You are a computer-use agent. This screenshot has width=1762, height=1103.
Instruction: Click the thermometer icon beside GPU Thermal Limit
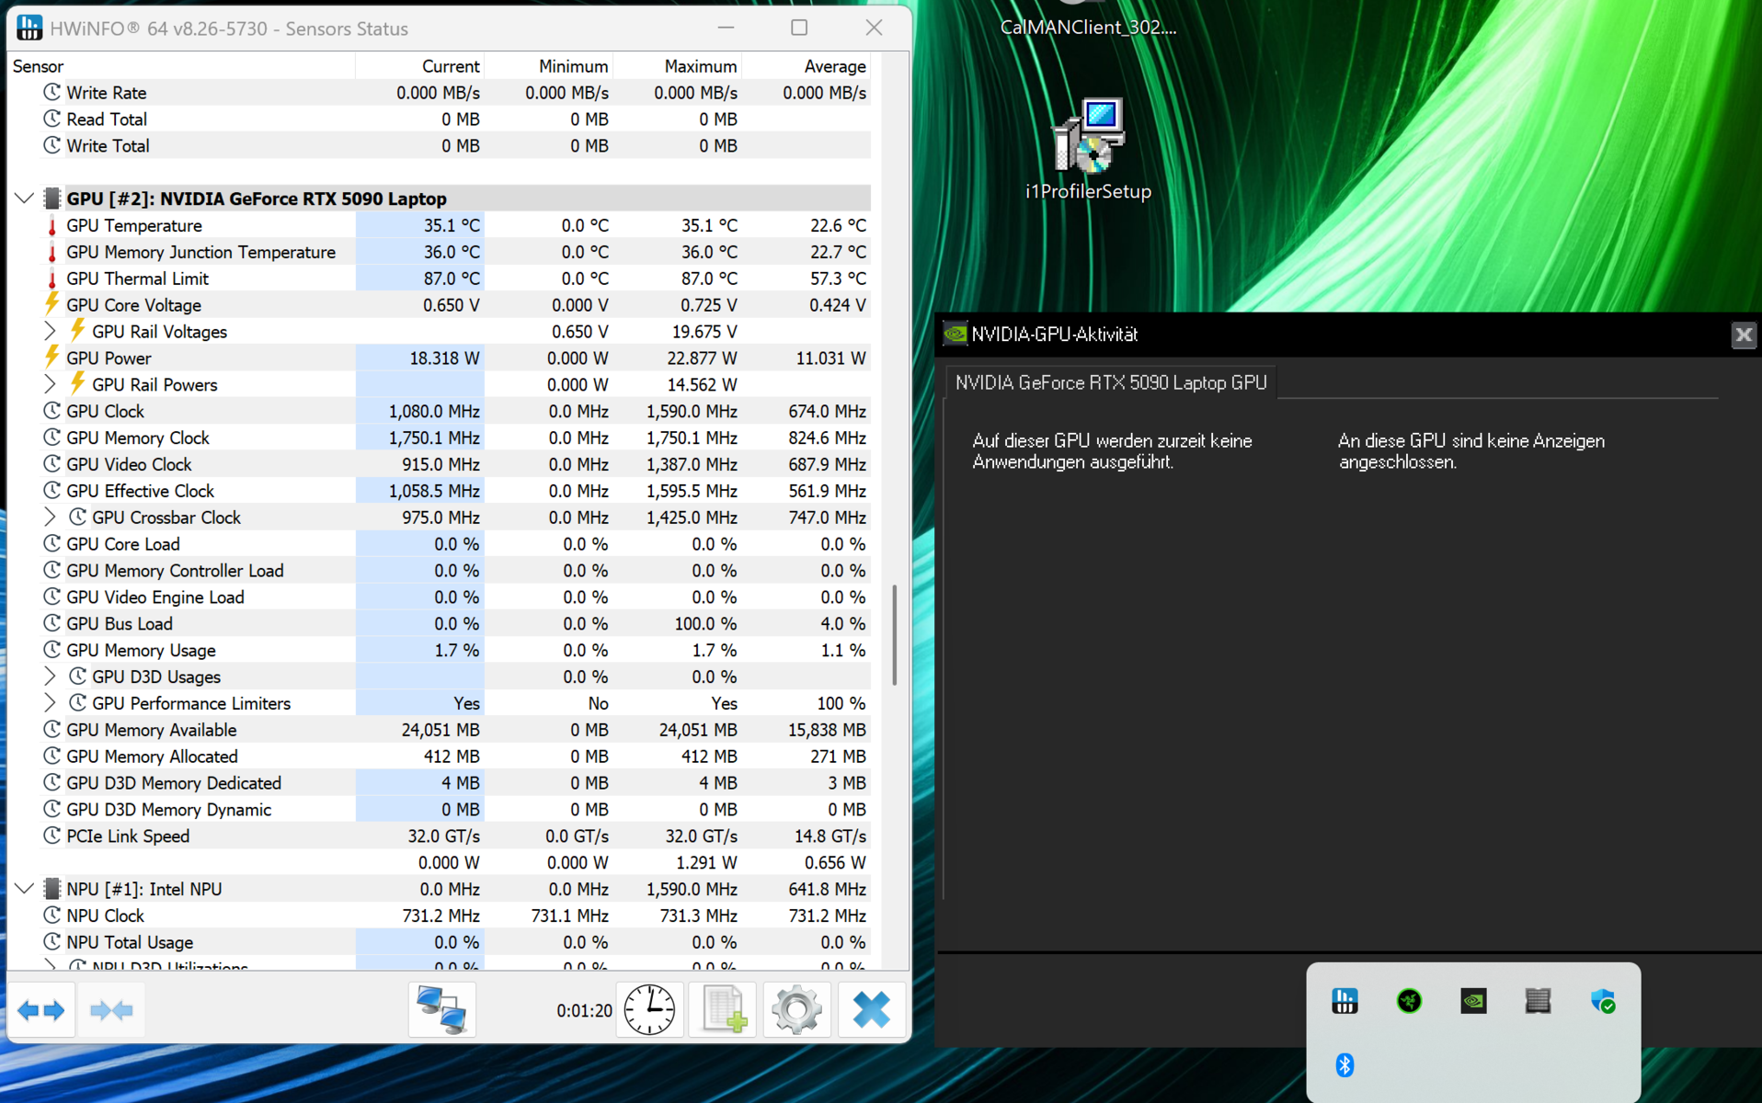(x=51, y=279)
